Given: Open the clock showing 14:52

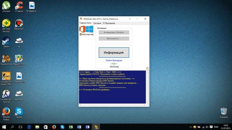Looking at the screenshot, I should click(225, 127).
